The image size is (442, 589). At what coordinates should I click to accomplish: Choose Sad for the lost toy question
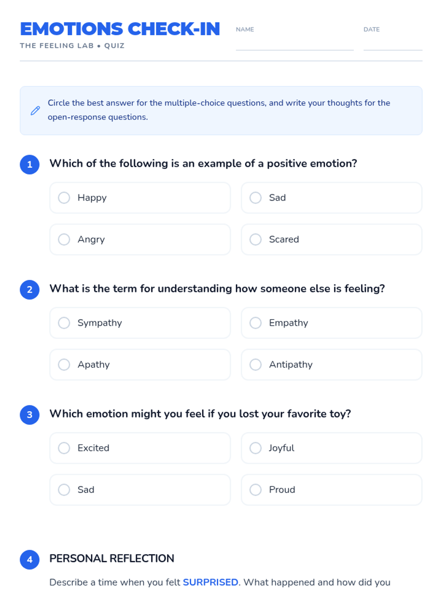64,490
